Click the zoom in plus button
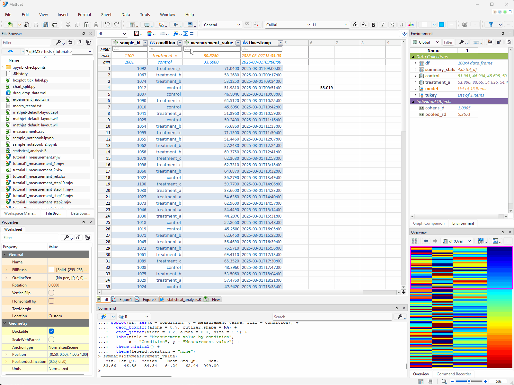Screen dimensions: 514x385 click(485, 381)
